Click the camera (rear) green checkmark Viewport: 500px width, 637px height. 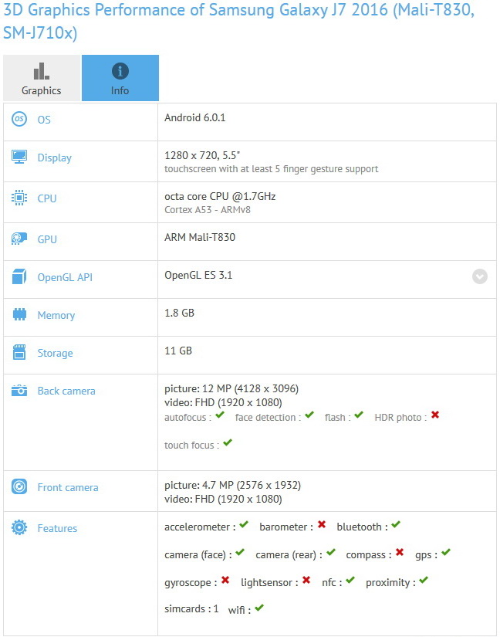tap(331, 552)
